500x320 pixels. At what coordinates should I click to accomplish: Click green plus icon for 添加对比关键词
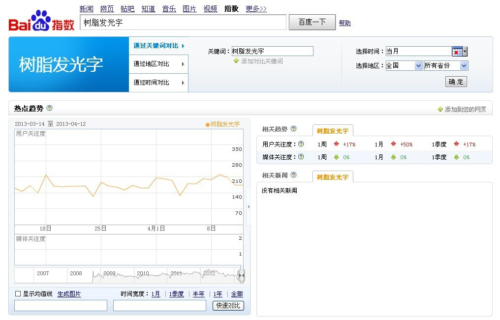(x=236, y=61)
